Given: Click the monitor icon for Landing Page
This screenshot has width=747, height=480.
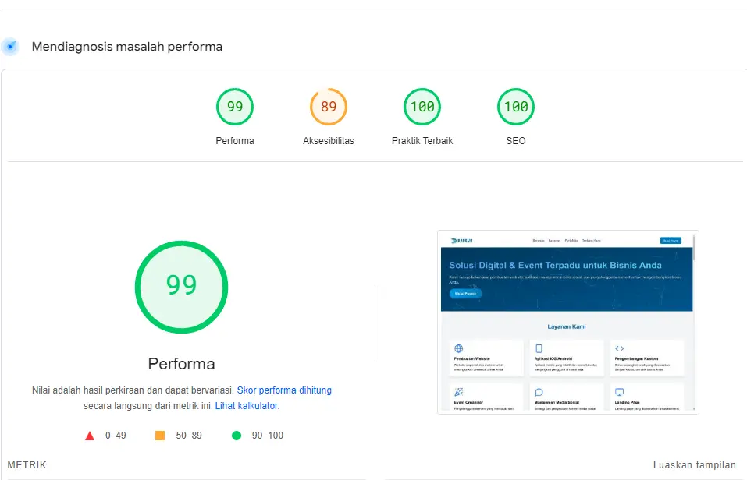Looking at the screenshot, I should tap(619, 392).
